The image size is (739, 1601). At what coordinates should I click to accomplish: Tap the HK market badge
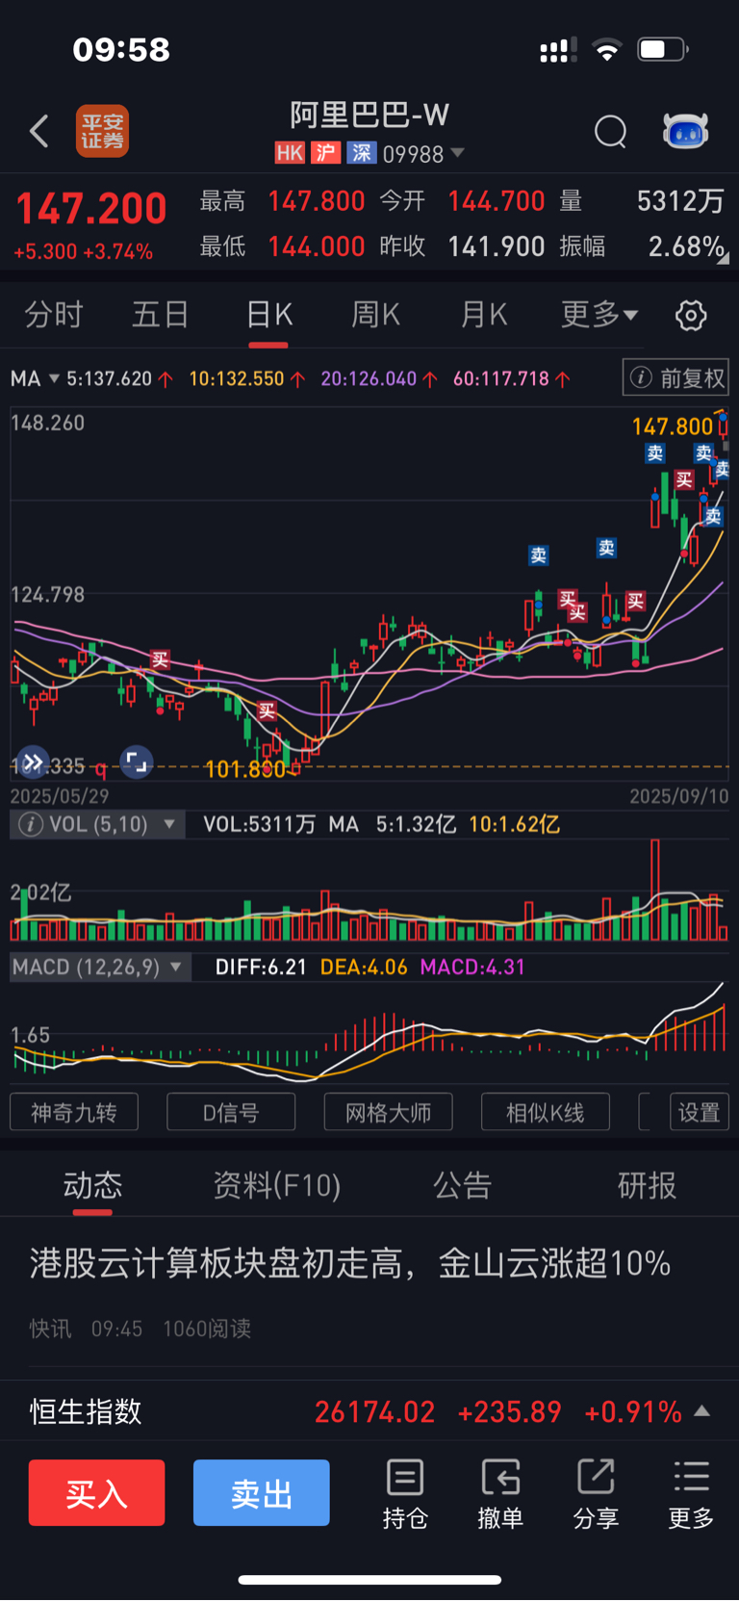pyautogui.click(x=289, y=153)
